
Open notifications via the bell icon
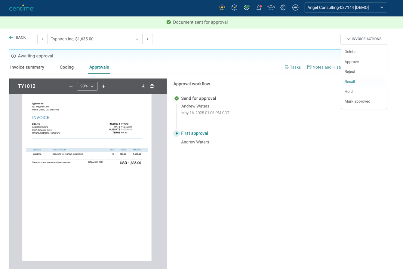[x=259, y=7]
